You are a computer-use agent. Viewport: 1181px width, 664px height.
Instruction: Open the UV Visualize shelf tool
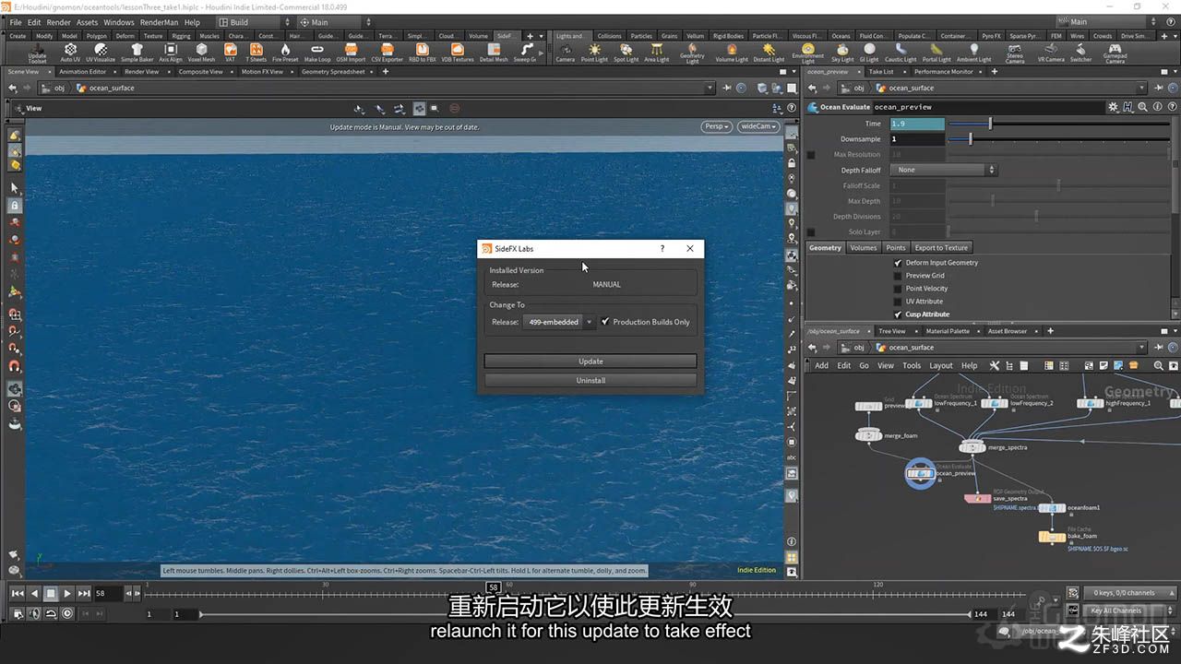[x=101, y=53]
